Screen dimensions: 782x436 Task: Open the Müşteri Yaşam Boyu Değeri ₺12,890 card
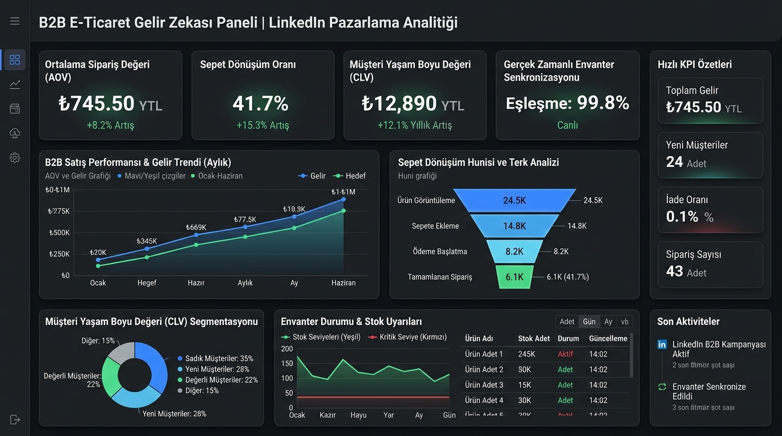coord(415,95)
